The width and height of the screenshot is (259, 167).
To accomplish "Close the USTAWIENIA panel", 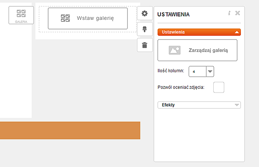I will tap(237, 13).
